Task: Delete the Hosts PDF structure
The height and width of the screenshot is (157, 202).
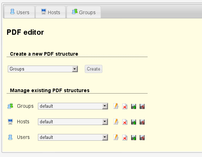Action: [125, 122]
